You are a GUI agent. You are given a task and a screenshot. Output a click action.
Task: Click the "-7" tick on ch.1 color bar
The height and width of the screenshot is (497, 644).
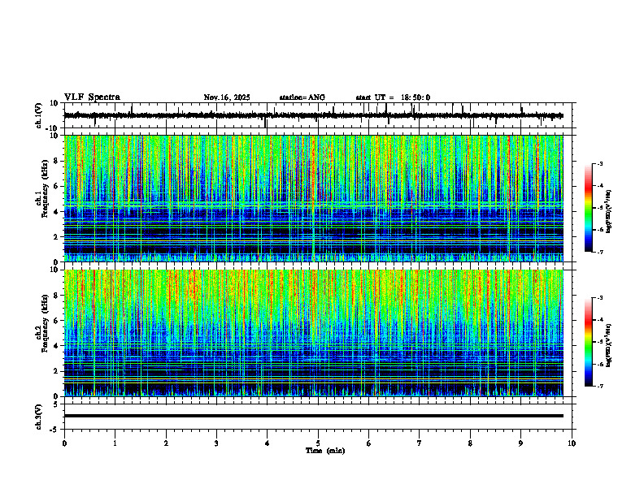click(599, 252)
